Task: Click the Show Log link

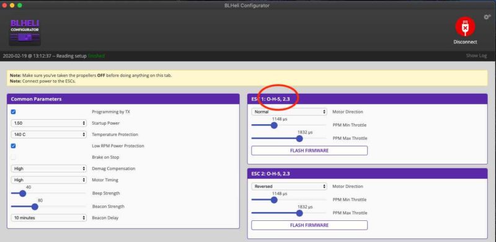Action: click(x=476, y=56)
